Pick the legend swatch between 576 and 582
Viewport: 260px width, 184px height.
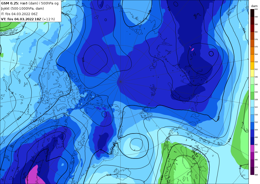click(x=252, y=36)
